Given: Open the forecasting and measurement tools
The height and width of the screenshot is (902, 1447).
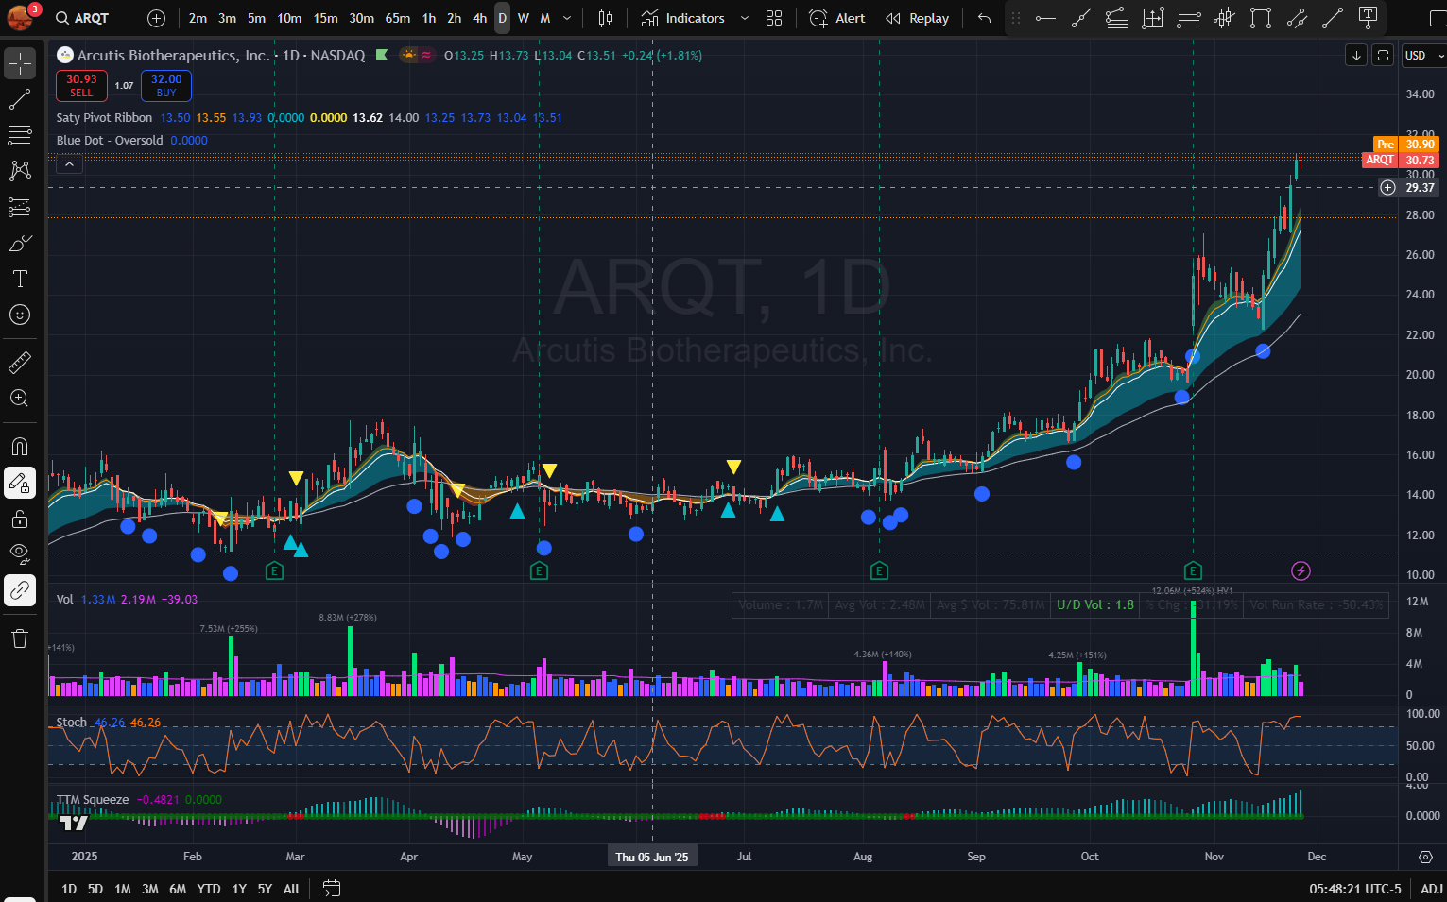Looking at the screenshot, I should coord(20,207).
